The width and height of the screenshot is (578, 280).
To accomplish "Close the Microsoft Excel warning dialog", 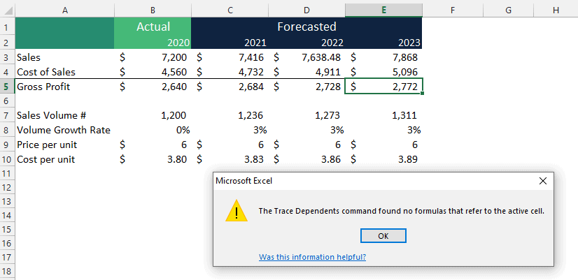I will click(x=542, y=181).
